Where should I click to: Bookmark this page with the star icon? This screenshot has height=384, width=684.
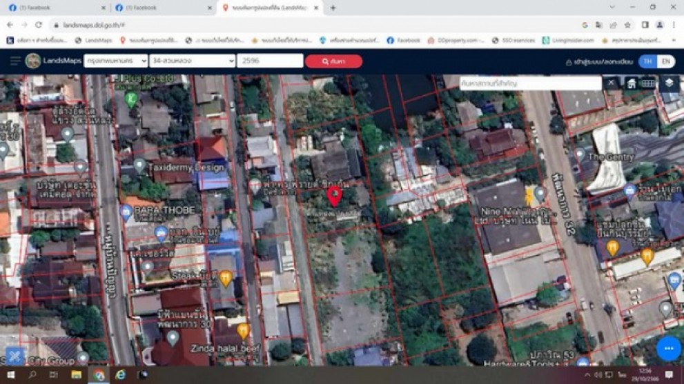[x=627, y=25]
